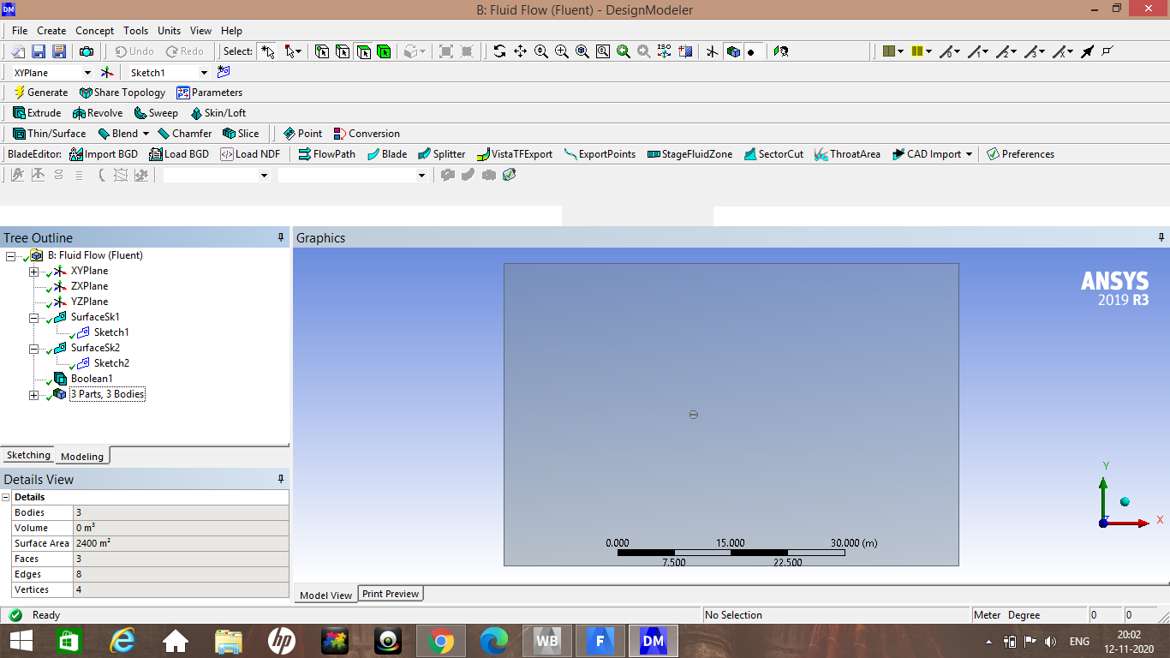
Task: Open the CAD Import dropdown arrow
Action: click(969, 154)
